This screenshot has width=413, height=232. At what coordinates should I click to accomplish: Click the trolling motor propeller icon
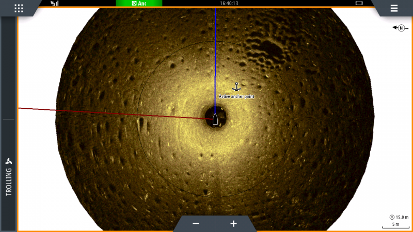pos(8,161)
